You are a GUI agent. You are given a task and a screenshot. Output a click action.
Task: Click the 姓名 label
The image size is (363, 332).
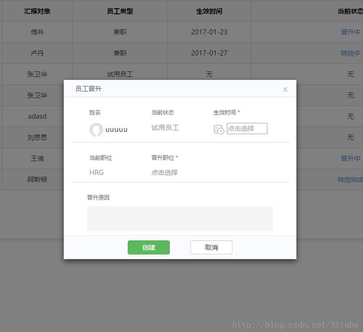click(x=95, y=112)
